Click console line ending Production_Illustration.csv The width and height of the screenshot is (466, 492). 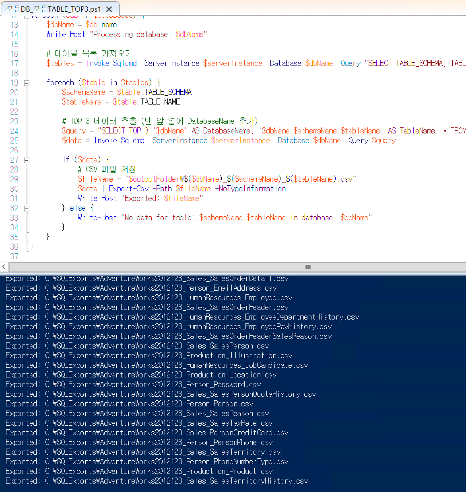(149, 355)
